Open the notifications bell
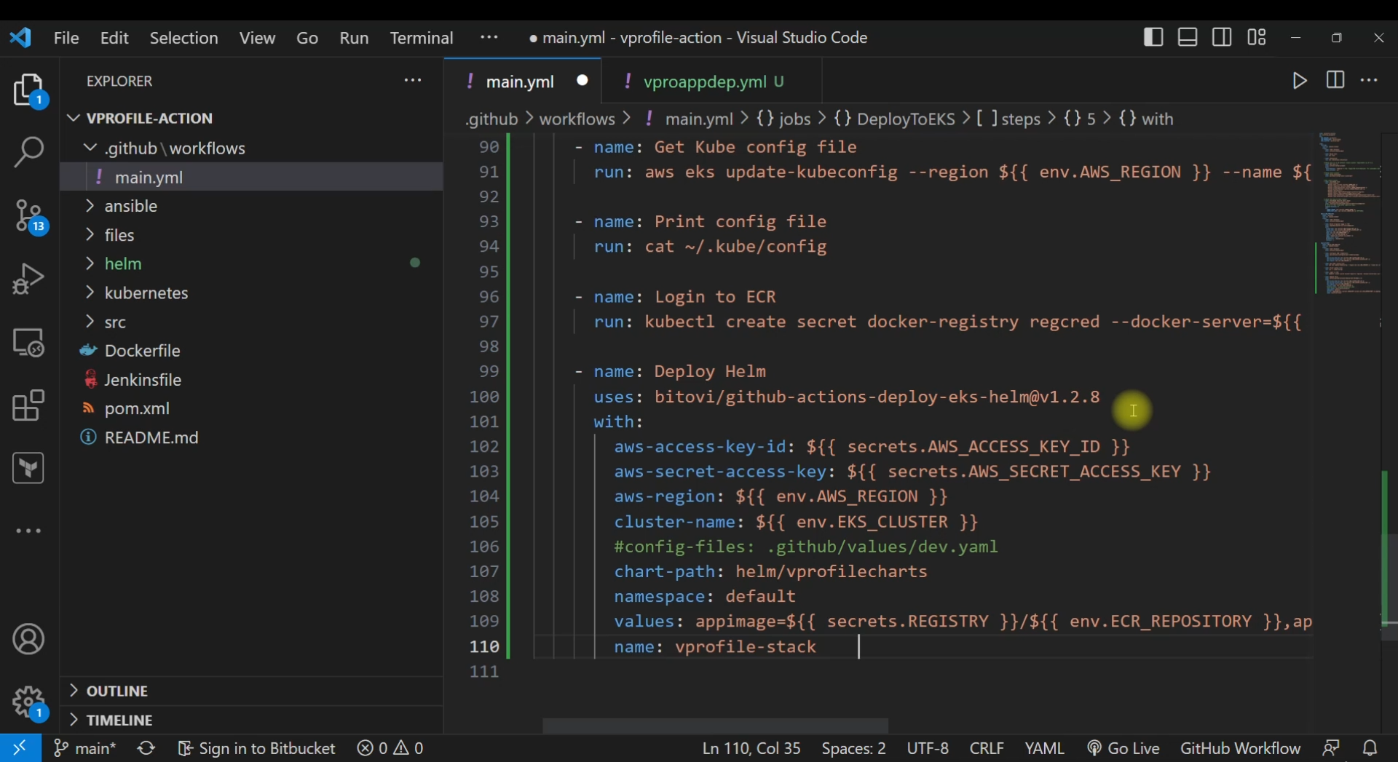This screenshot has height=762, width=1398. pyautogui.click(x=1370, y=748)
